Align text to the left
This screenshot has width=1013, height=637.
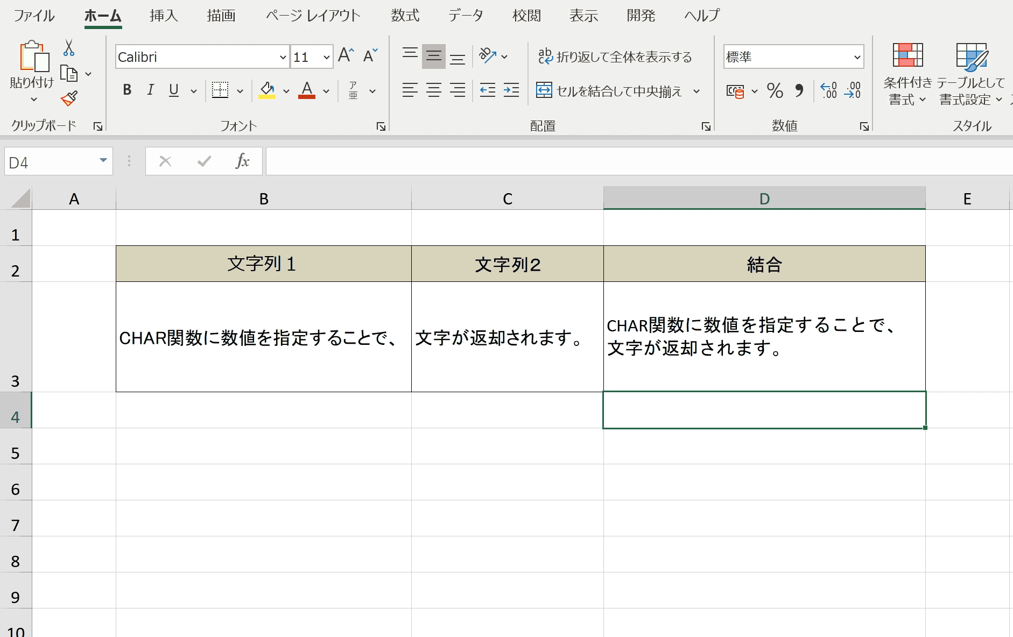[x=410, y=90]
